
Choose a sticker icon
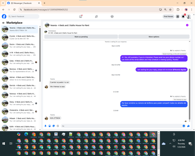[x=54, y=126]
